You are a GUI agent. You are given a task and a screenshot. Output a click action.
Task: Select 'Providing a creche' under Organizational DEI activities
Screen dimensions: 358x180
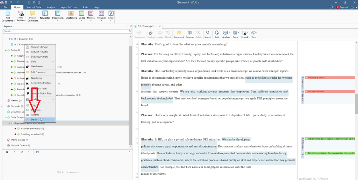coord(32,134)
